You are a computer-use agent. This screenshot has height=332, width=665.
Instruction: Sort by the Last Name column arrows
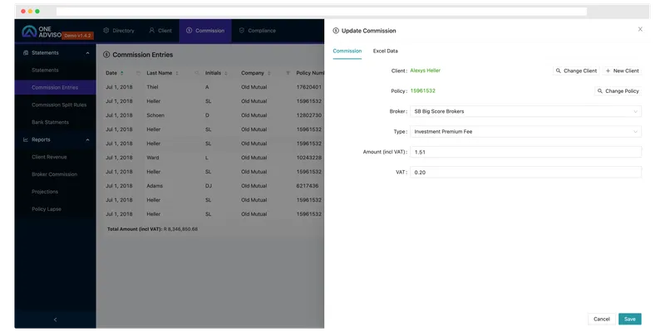pos(177,73)
